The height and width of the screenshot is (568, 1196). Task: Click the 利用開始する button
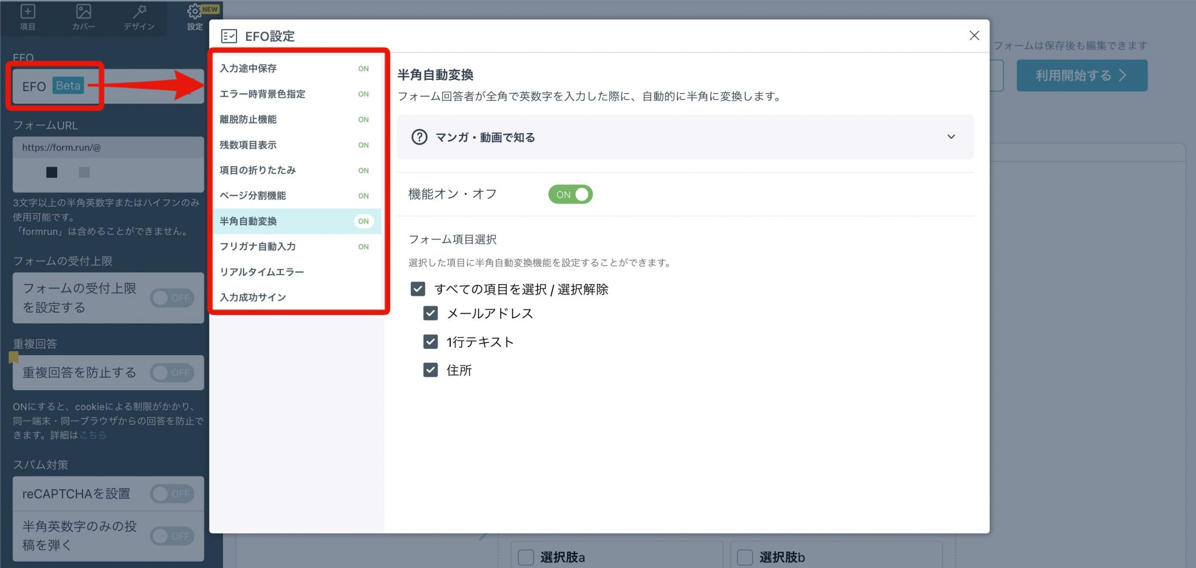click(x=1082, y=75)
